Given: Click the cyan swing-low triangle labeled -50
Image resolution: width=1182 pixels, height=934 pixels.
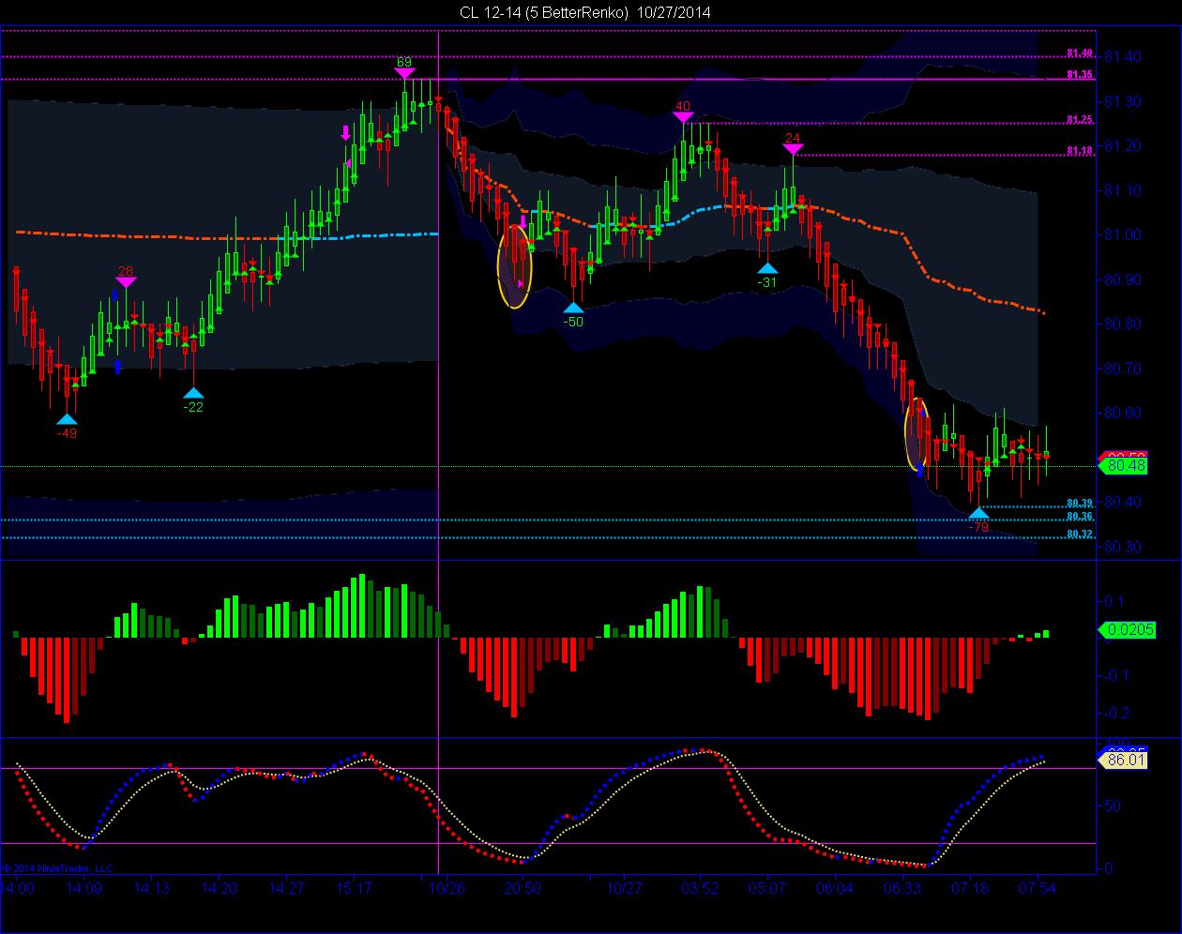Looking at the screenshot, I should coord(573,307).
